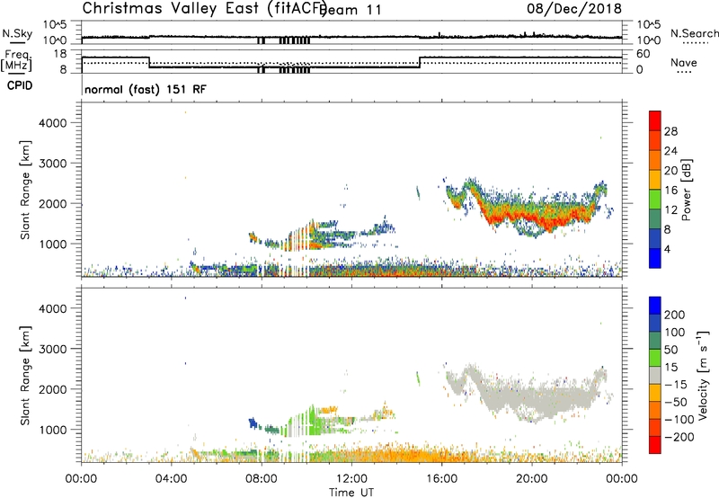Viewport: 719px width, 498px height.
Task: Click the "18" frequency tick label
Action: [x=59, y=54]
